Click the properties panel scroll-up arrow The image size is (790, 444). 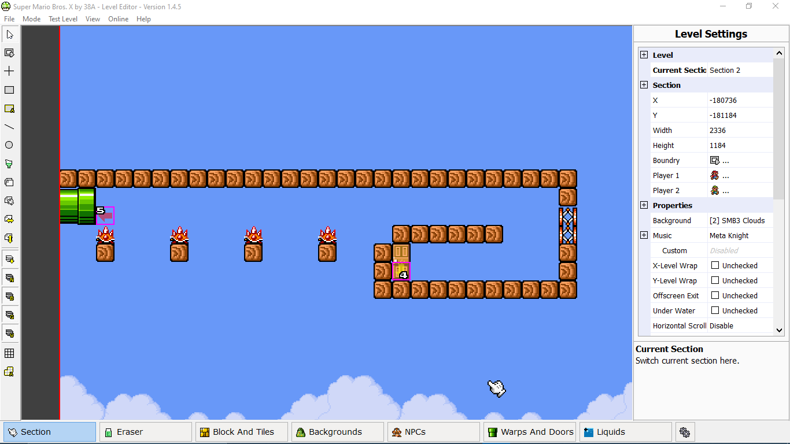click(x=779, y=53)
